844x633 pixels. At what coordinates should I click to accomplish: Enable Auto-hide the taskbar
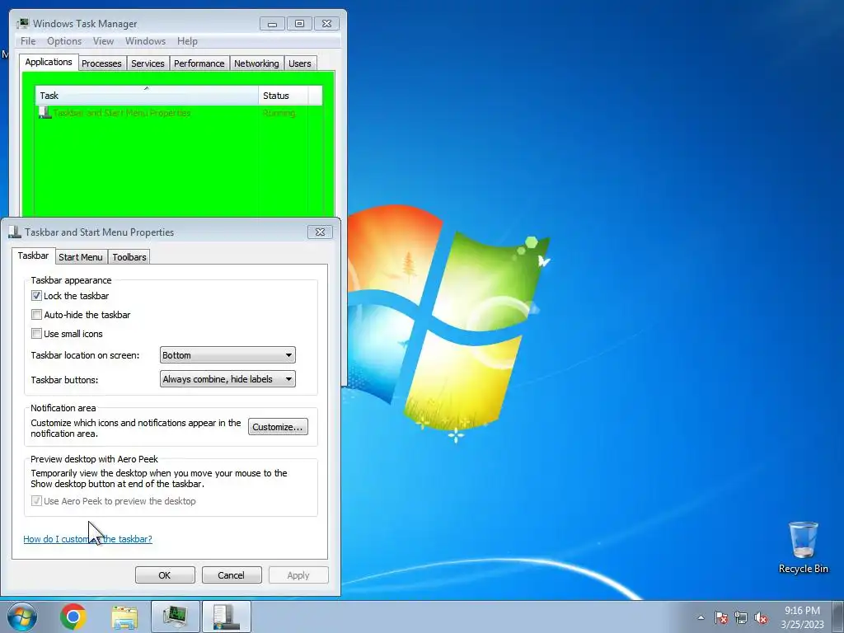pos(36,314)
